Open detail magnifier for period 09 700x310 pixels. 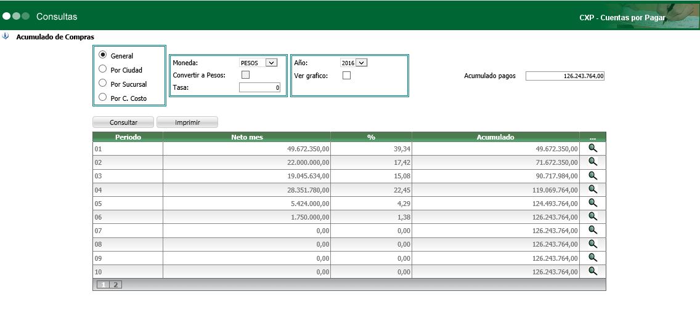tap(592, 257)
